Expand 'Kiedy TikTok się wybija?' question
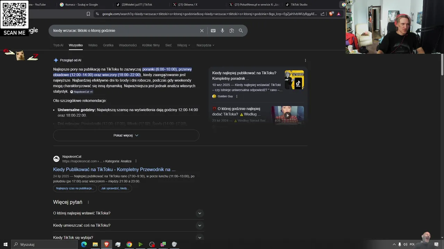Screen dimensions: 444x249 point(128,238)
